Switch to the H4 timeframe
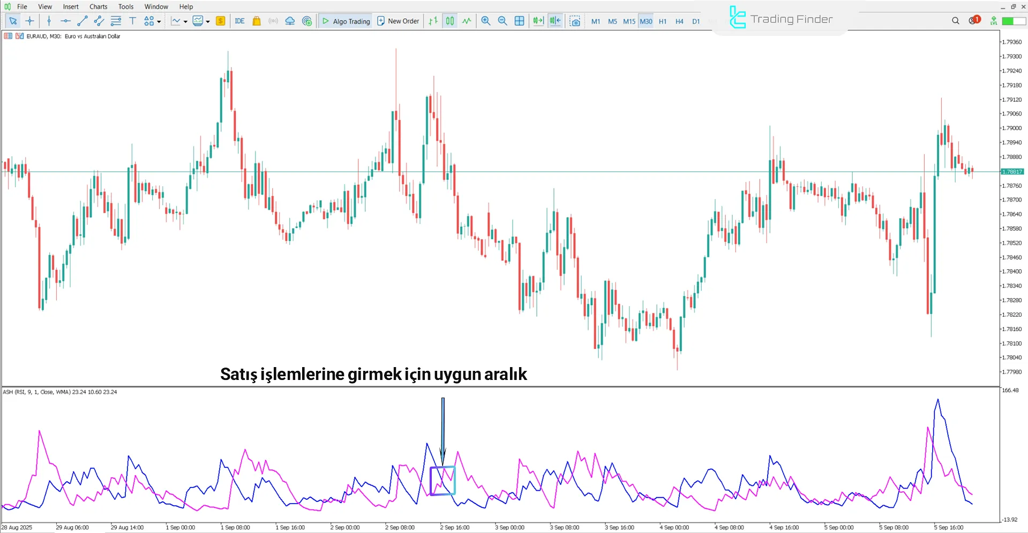This screenshot has width=1028, height=533. [x=679, y=21]
